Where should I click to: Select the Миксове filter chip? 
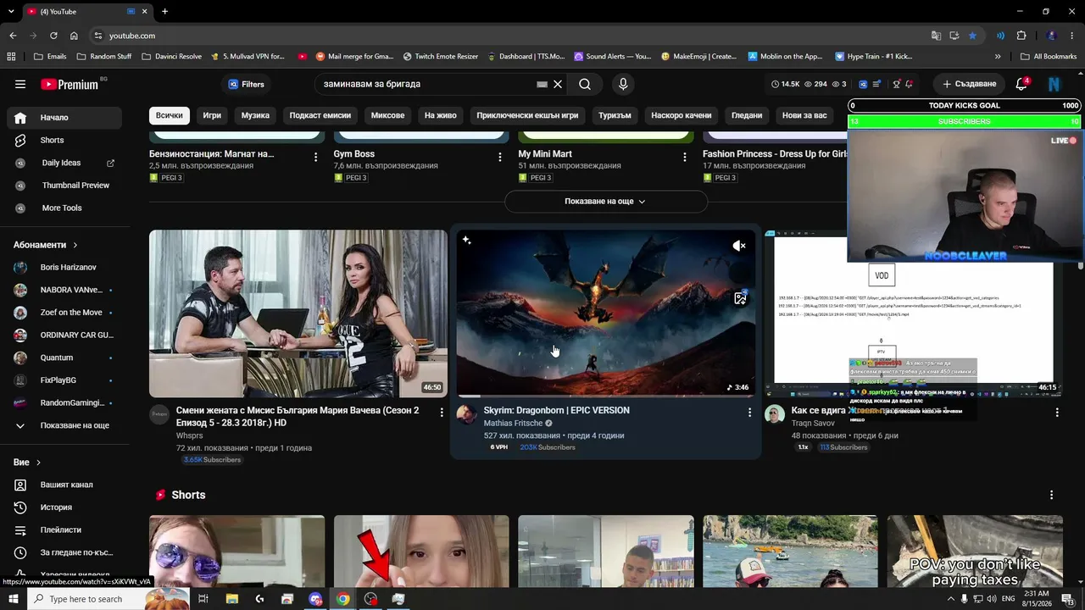point(387,115)
